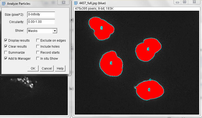Image resolution: width=202 pixels, height=118 pixels.
Task: Click the Analyze Particles dialog title
Action: tap(19, 4)
